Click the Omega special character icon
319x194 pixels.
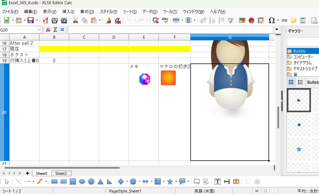pos(272,20)
